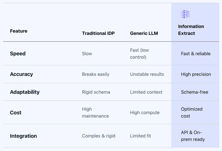Select the Schema-free cell

click(x=195, y=92)
